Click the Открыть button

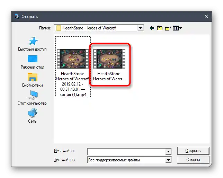(193, 151)
